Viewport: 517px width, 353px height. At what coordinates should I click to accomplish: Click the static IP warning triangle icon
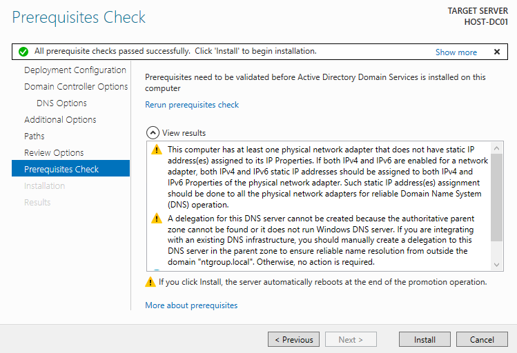[x=157, y=150]
